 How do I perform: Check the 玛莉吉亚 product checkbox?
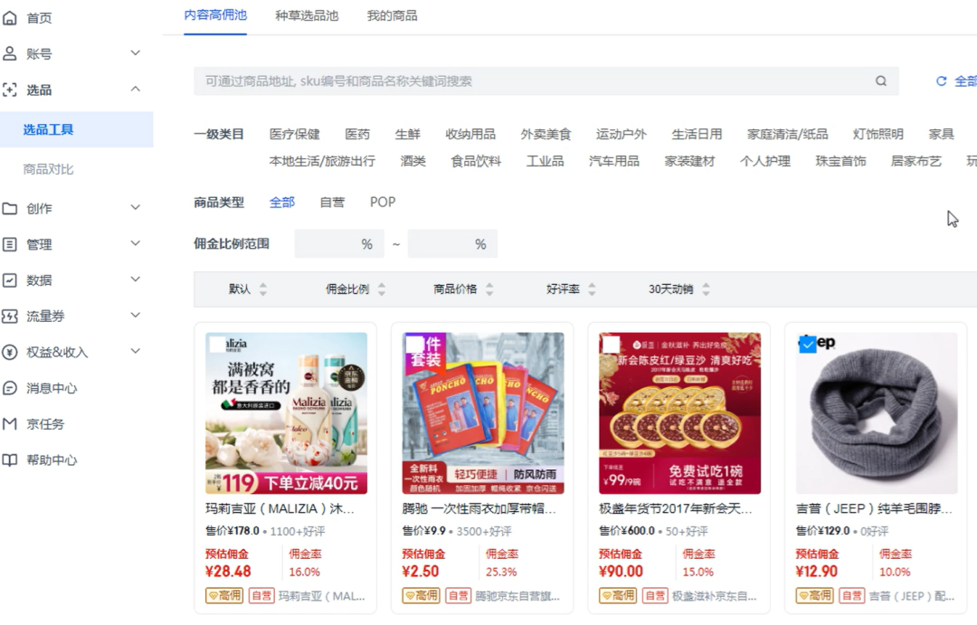click(217, 345)
